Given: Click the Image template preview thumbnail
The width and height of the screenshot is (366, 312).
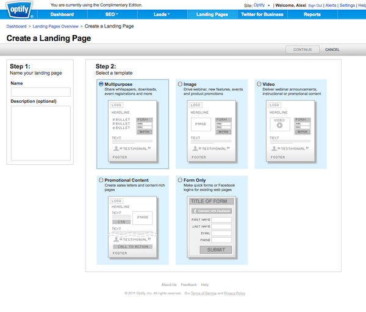Looking at the screenshot, I should click(x=212, y=131).
